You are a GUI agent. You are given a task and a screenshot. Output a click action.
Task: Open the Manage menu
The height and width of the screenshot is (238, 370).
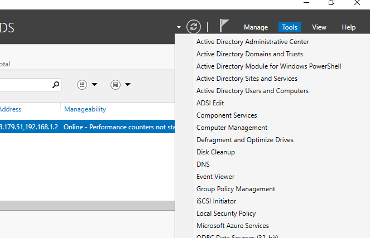tap(256, 27)
